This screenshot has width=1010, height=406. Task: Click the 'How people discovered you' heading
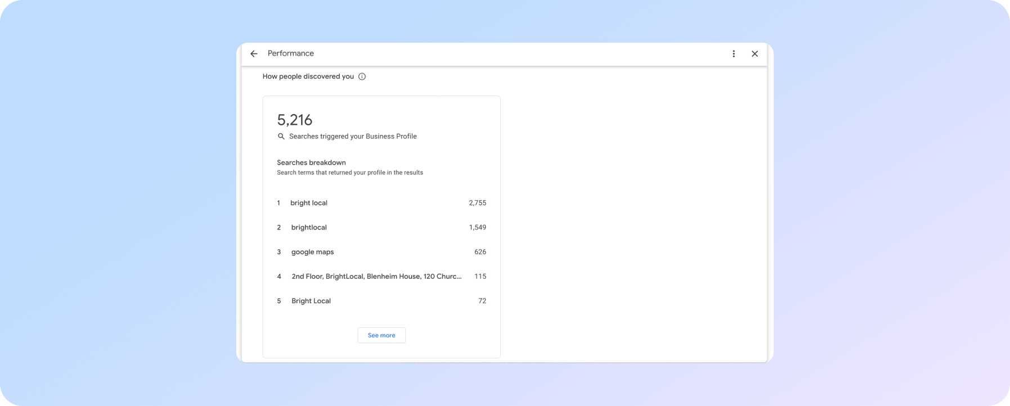pos(308,76)
